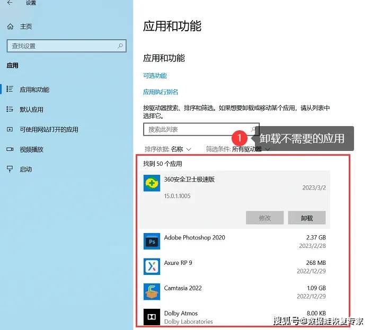The image size is (371, 330).
Task: Click the 360安全卫士极速版 app icon
Action: tap(152, 183)
